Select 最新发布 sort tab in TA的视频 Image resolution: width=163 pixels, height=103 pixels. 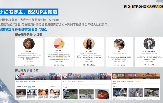tap(25, 86)
